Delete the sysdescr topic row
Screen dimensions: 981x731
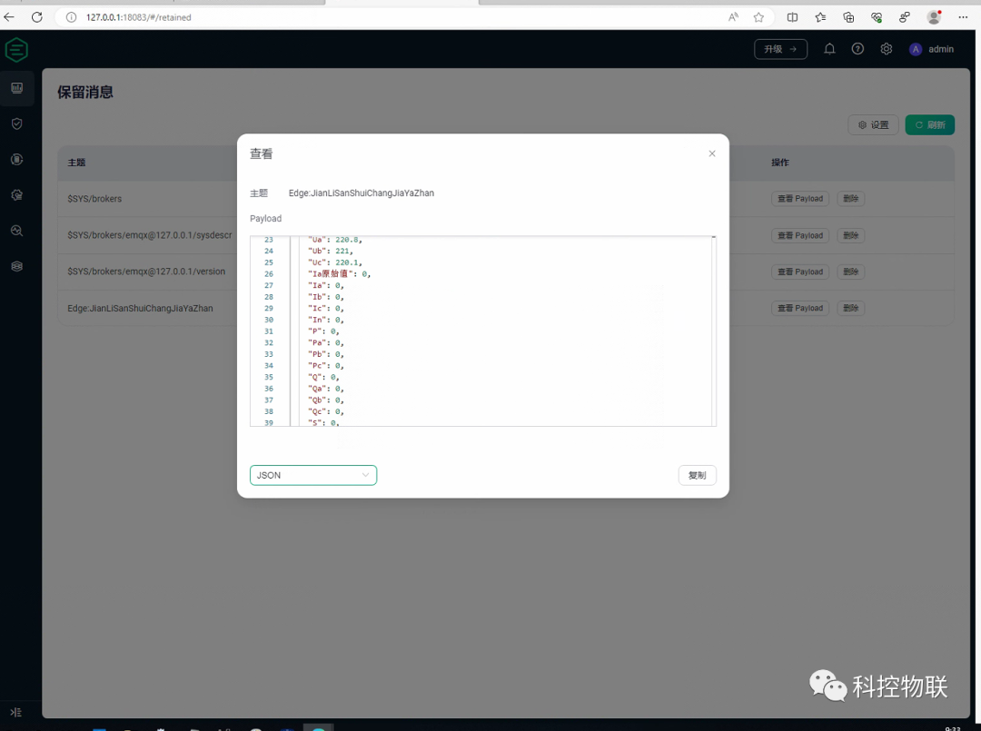point(850,236)
